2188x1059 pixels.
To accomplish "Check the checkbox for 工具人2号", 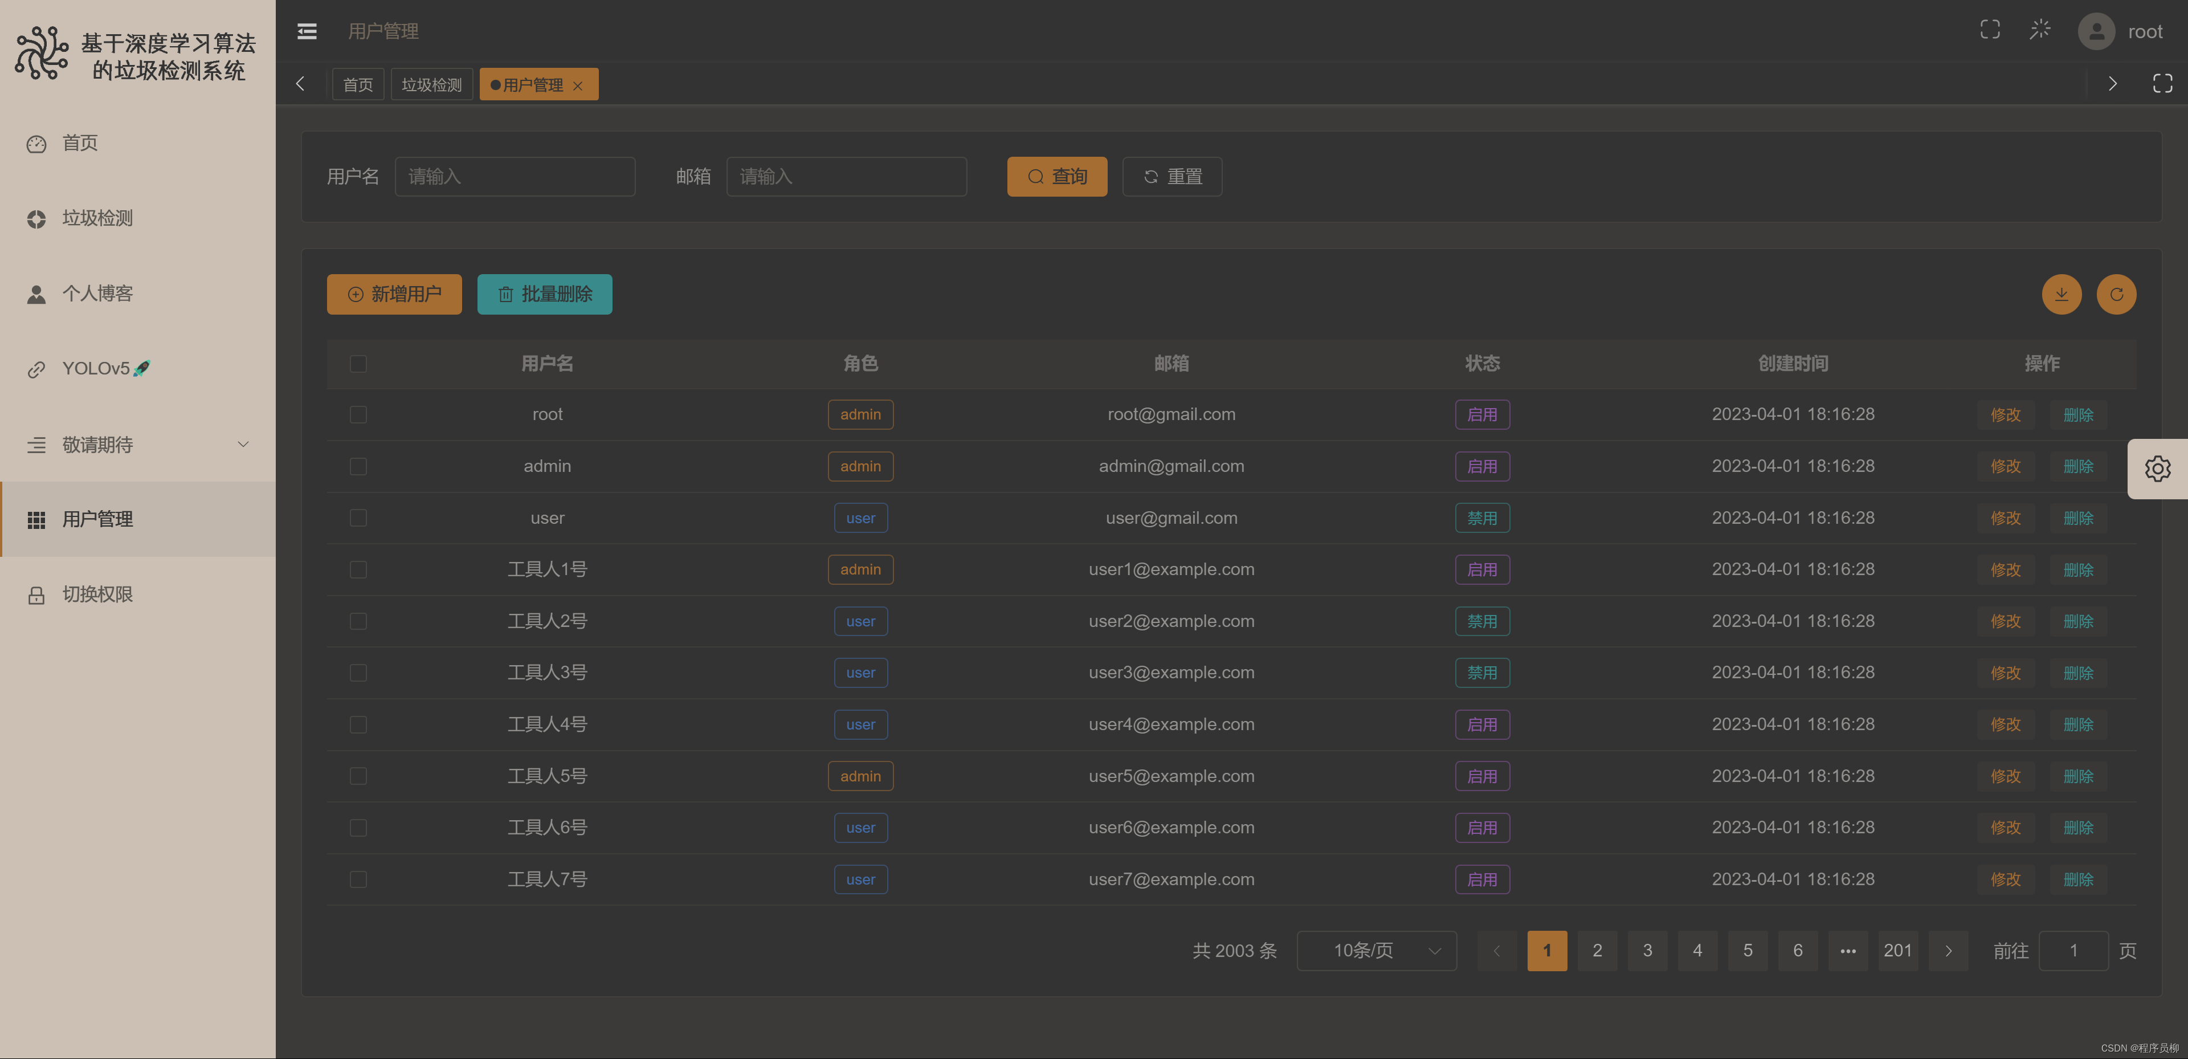I will pos(358,621).
